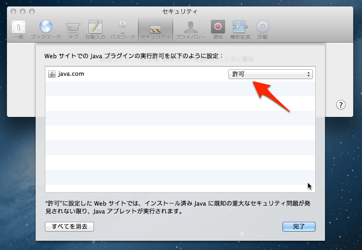Close the Security preferences window
This screenshot has width=362, height=250.
tap(13, 12)
